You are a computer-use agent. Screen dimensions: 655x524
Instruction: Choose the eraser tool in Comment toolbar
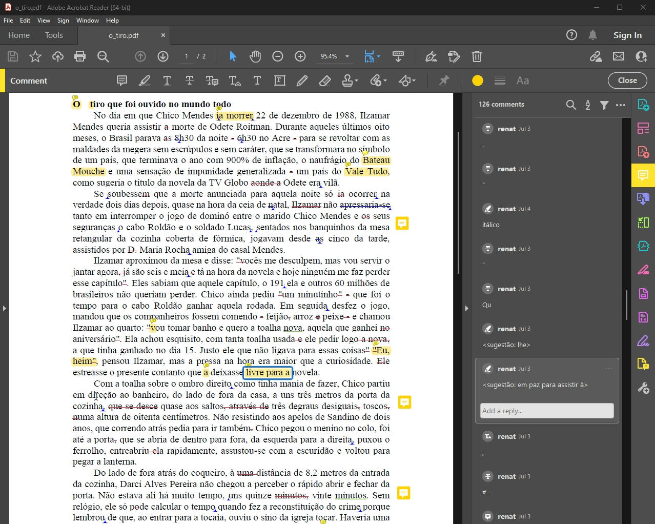[324, 80]
